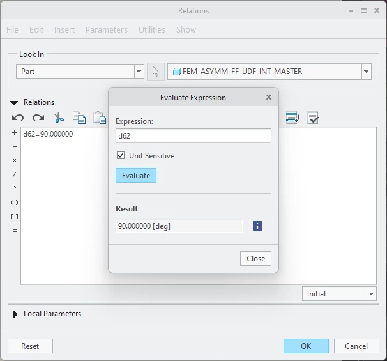Open the Parameters menu

[x=107, y=29]
